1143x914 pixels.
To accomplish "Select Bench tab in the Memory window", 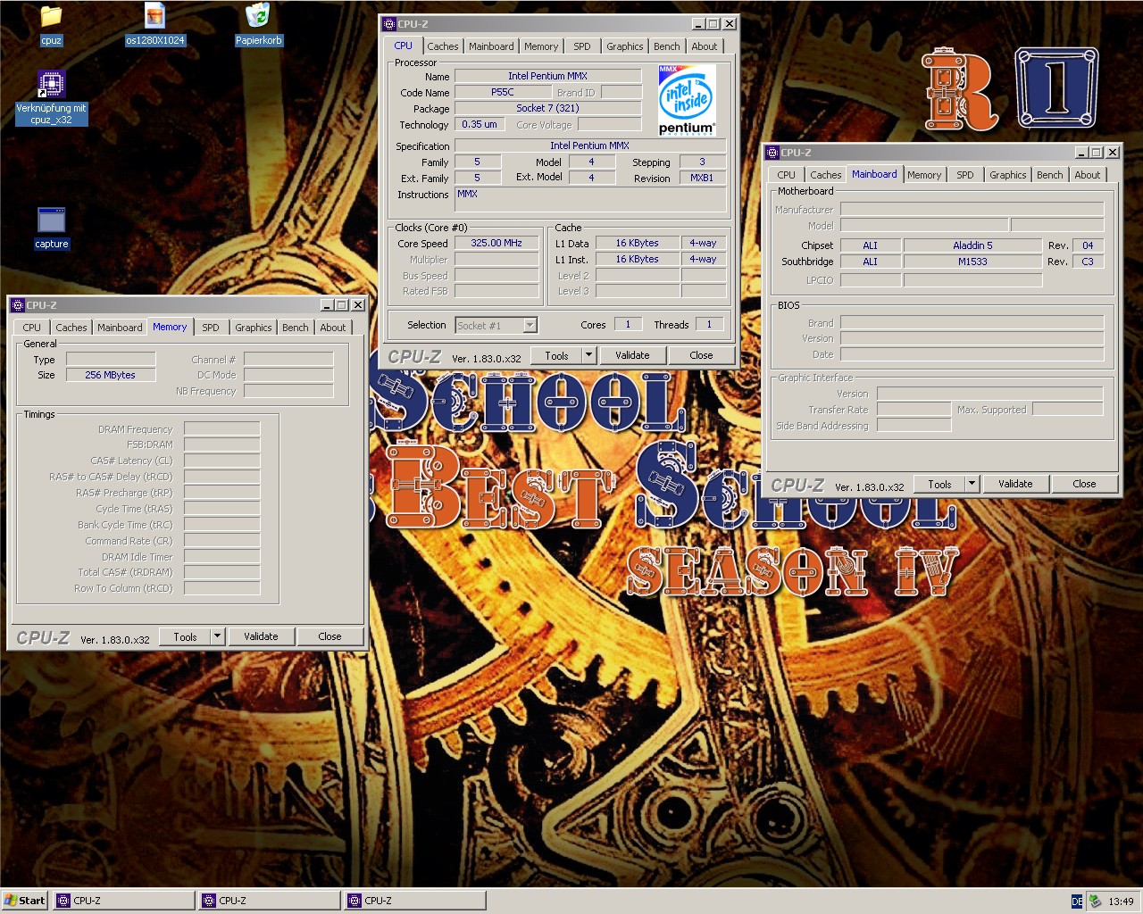I will (296, 328).
